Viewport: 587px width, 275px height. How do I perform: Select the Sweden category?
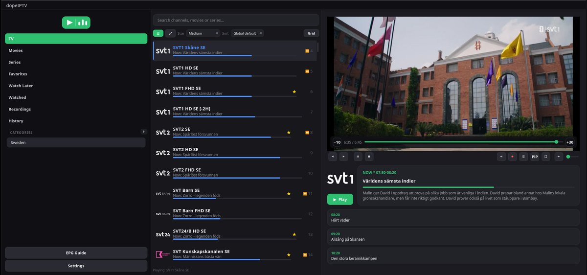[76, 142]
